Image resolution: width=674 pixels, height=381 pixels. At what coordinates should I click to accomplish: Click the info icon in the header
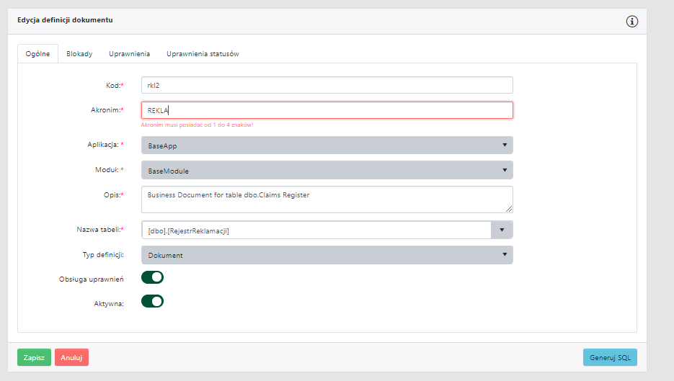[631, 21]
